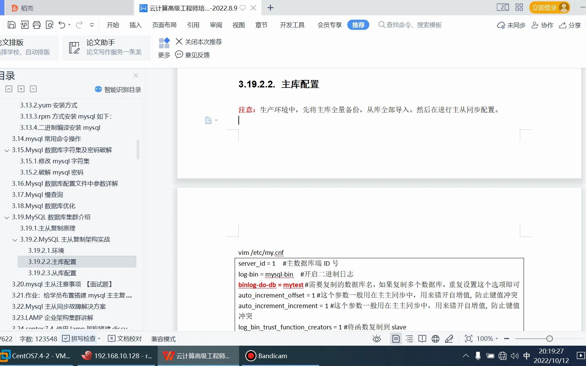The width and height of the screenshot is (586, 366).
Task: Click the 立即登录 login button
Action: click(x=549, y=7)
